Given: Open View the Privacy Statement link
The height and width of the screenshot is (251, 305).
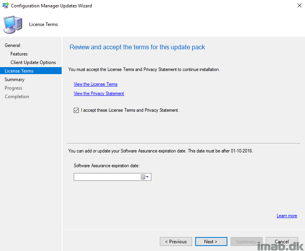Looking at the screenshot, I should 99,93.
